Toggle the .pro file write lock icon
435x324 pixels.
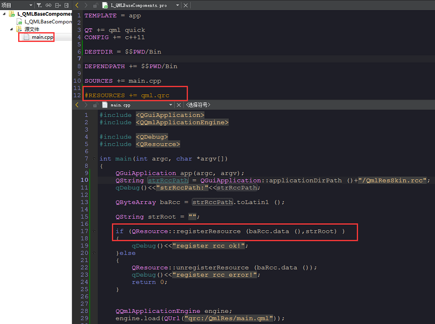[95, 5]
